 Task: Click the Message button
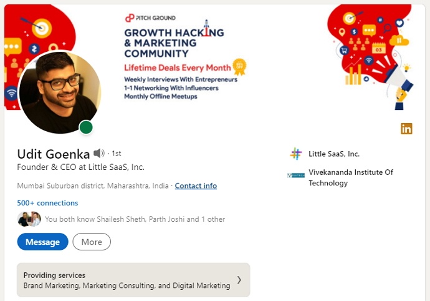point(42,242)
